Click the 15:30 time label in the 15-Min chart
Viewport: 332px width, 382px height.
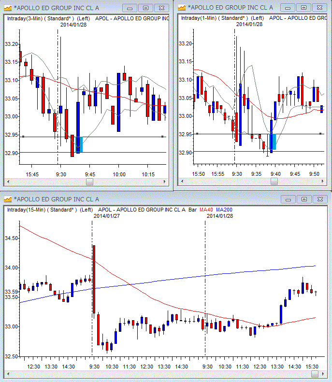312,367
